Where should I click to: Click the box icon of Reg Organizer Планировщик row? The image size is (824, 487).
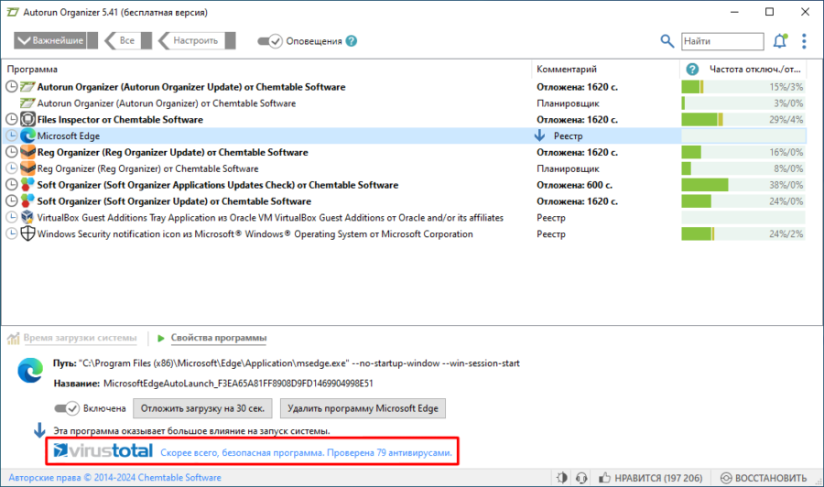tap(27, 168)
